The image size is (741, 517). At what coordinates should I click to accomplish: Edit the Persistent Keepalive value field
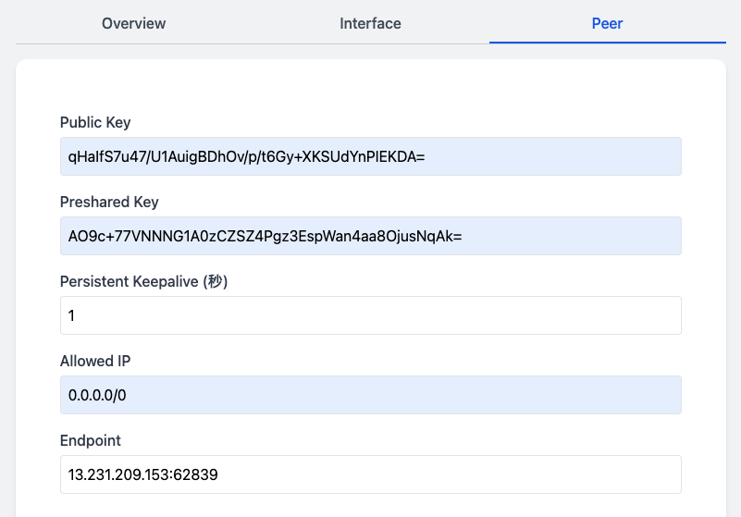370,315
